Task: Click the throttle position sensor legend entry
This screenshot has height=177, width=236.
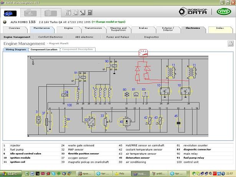Action: click(x=84, y=154)
